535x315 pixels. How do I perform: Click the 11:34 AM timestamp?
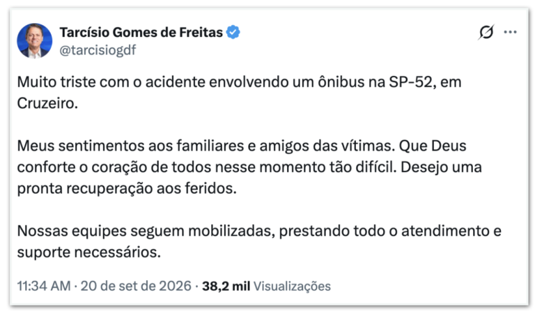click(x=44, y=286)
